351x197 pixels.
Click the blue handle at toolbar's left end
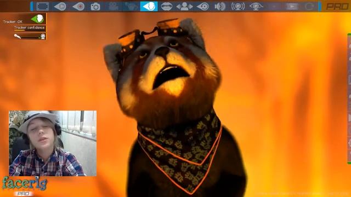click(32, 6)
